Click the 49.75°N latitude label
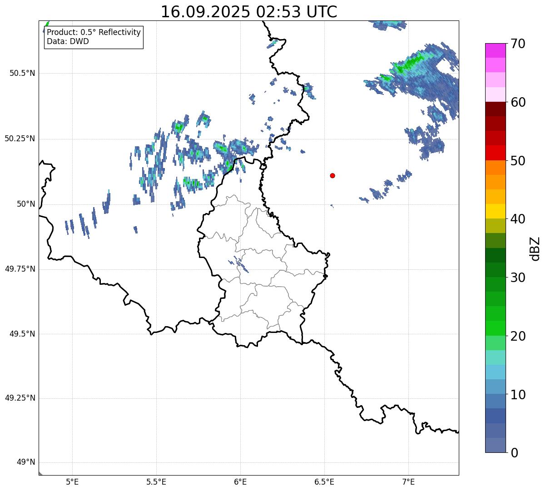Viewport: 546px width, 491px height. click(20, 269)
